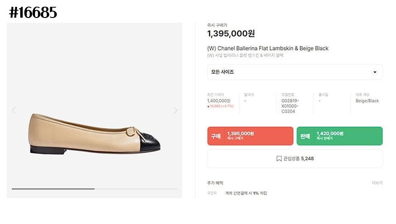Click the 더보기 link for extra benefits
The height and width of the screenshot is (224, 396).
(x=377, y=183)
